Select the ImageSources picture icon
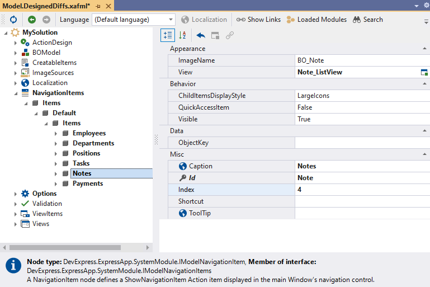The image size is (430, 287). (25, 73)
